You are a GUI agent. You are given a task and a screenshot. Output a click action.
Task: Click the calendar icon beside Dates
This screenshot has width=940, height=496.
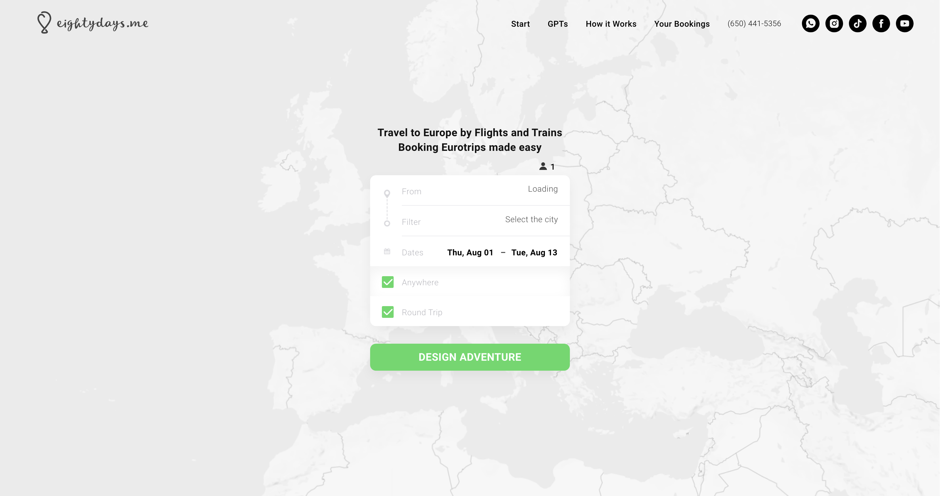click(387, 252)
